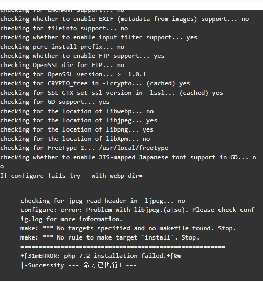The width and height of the screenshot is (263, 282).
Task: Click the fileinfo support check line
Action: click(64, 28)
